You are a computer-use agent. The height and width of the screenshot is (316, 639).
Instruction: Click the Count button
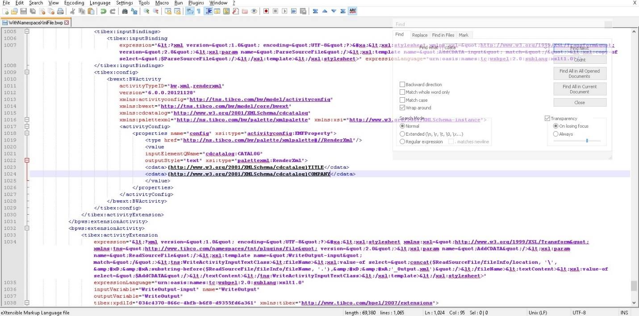pyautogui.click(x=580, y=59)
